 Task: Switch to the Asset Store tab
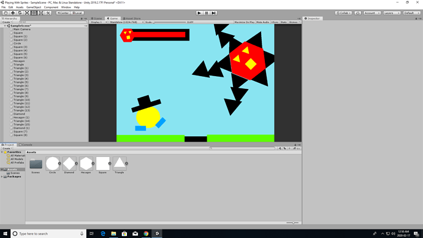pyautogui.click(x=132, y=18)
